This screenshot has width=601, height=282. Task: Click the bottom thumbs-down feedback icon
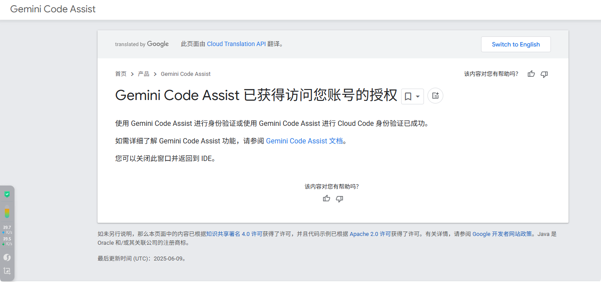(x=340, y=199)
